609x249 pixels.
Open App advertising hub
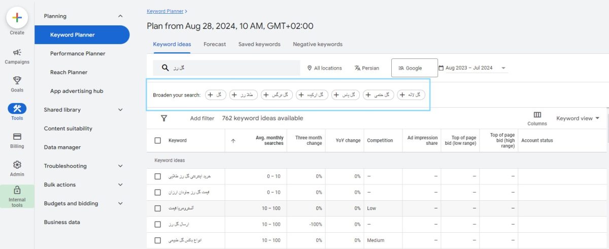(77, 91)
